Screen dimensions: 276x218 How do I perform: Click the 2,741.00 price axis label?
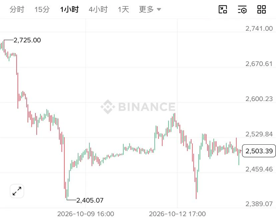click(x=259, y=29)
